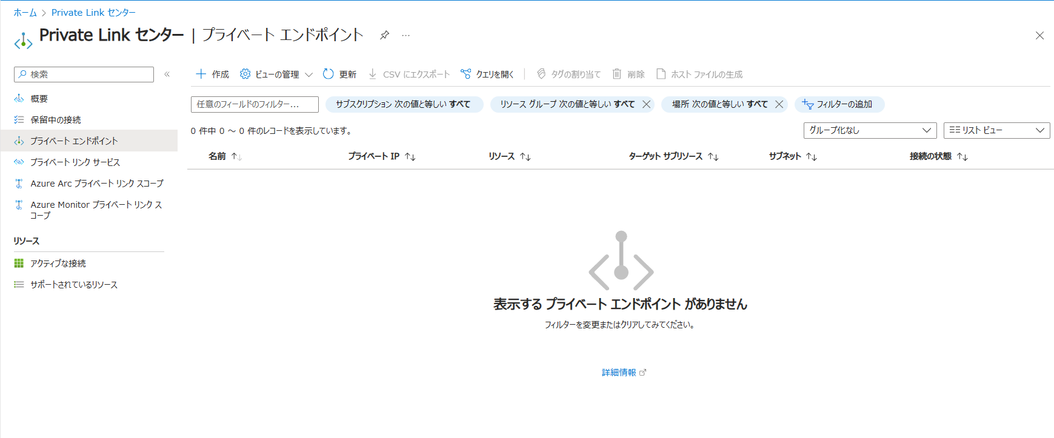The image size is (1054, 438).
Task: Remove the 場所 filter with X
Action: [x=779, y=104]
